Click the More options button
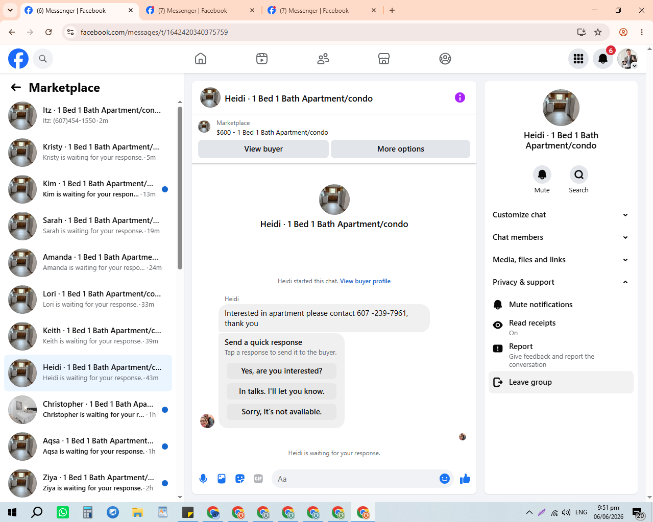This screenshot has height=522, width=653. coord(401,149)
